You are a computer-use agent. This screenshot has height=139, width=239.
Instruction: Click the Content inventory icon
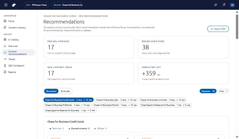5,28
